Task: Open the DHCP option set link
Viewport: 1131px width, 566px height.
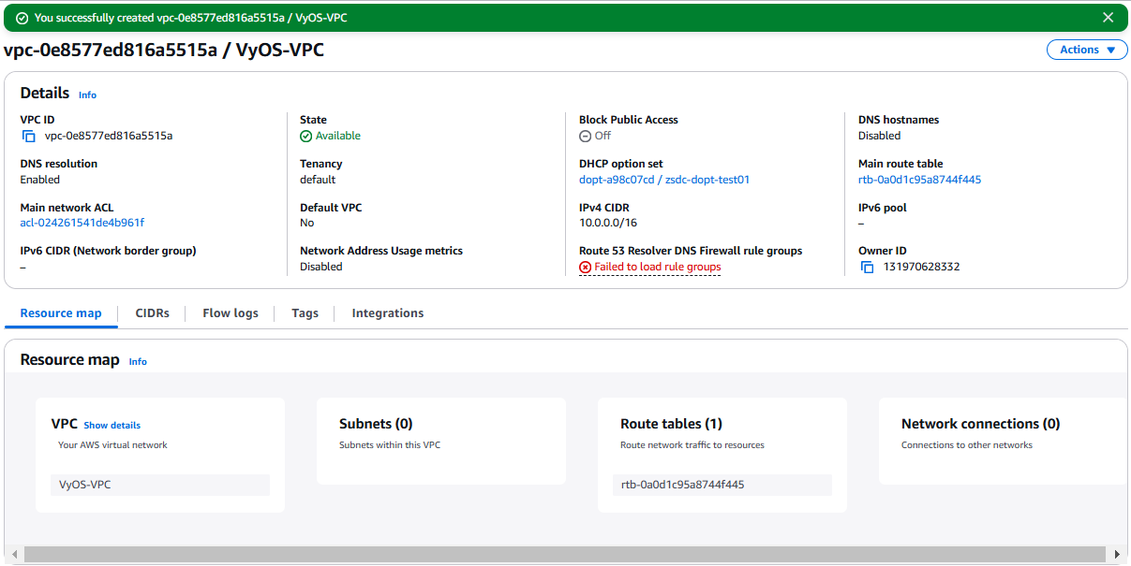Action: [663, 180]
